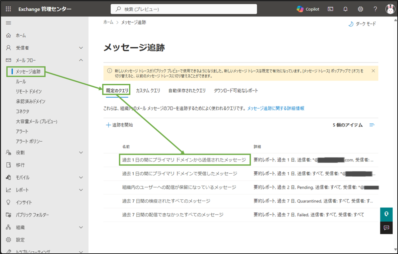Click the 詳細 column header
Viewport: 398px width, 254px height.
click(257, 146)
